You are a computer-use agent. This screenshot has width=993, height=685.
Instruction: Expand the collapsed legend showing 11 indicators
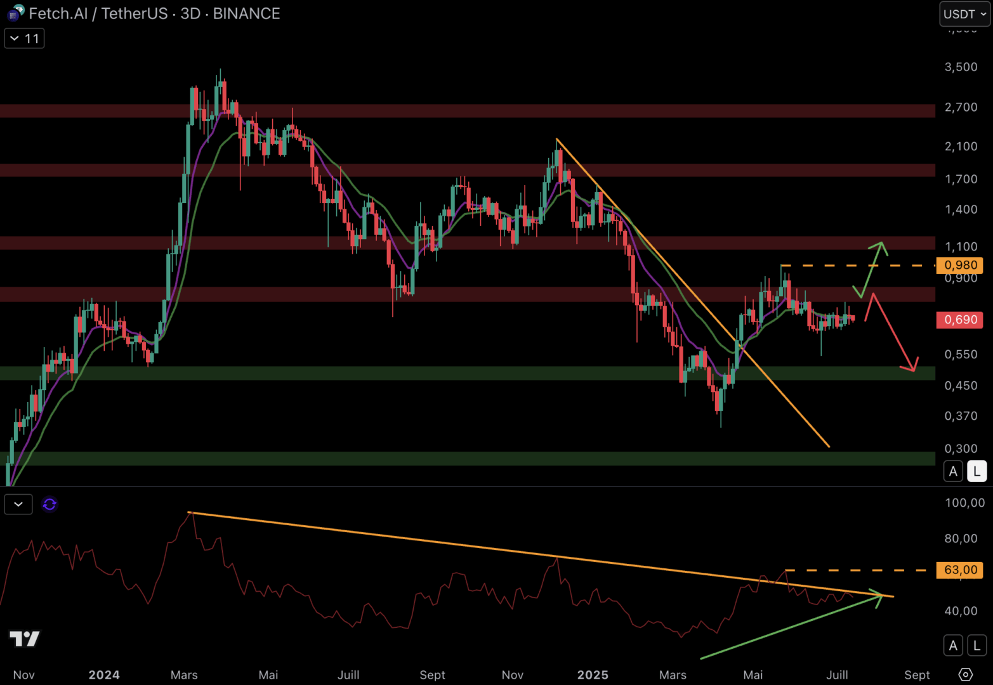coord(24,39)
